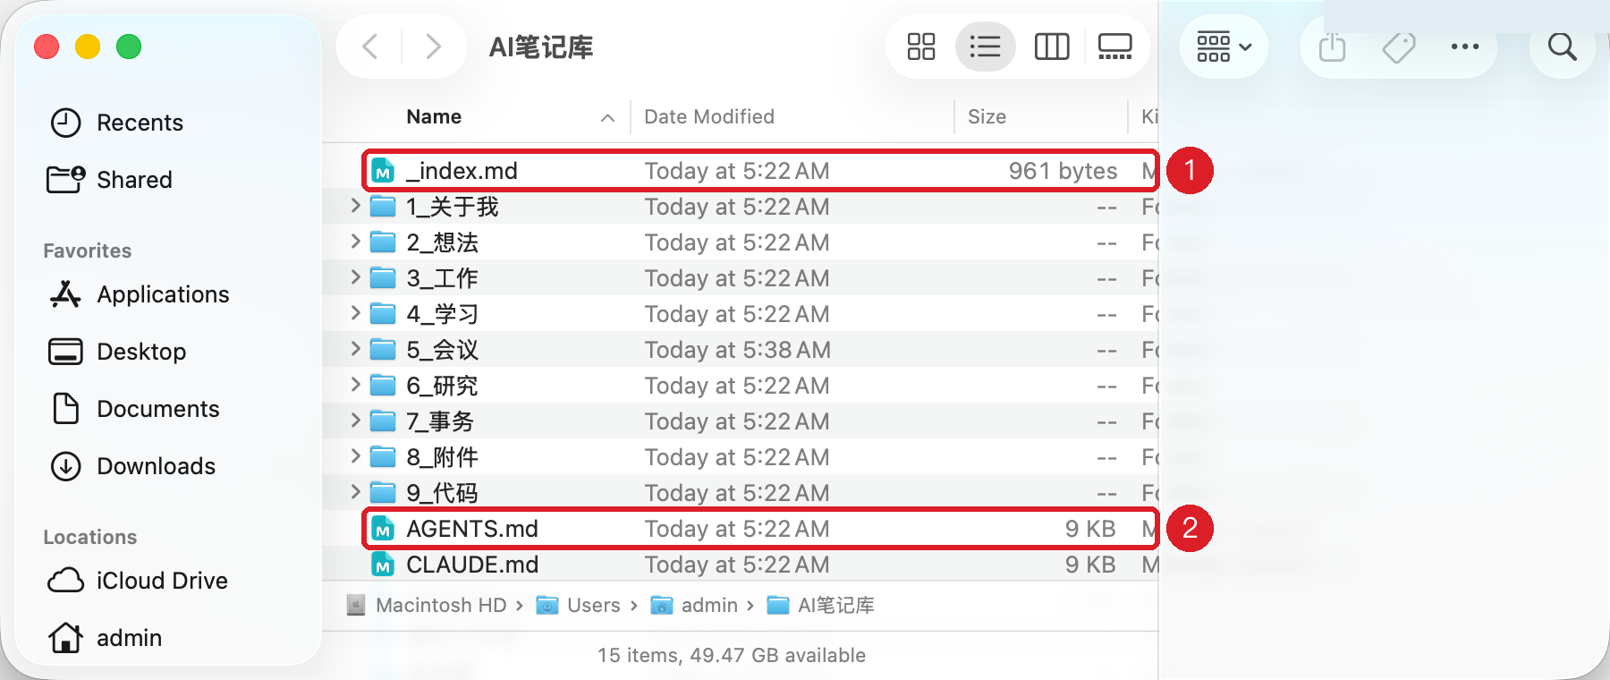Screen dimensions: 1610x680
Task: Sort by the Date Modified column header
Action: [x=709, y=116]
